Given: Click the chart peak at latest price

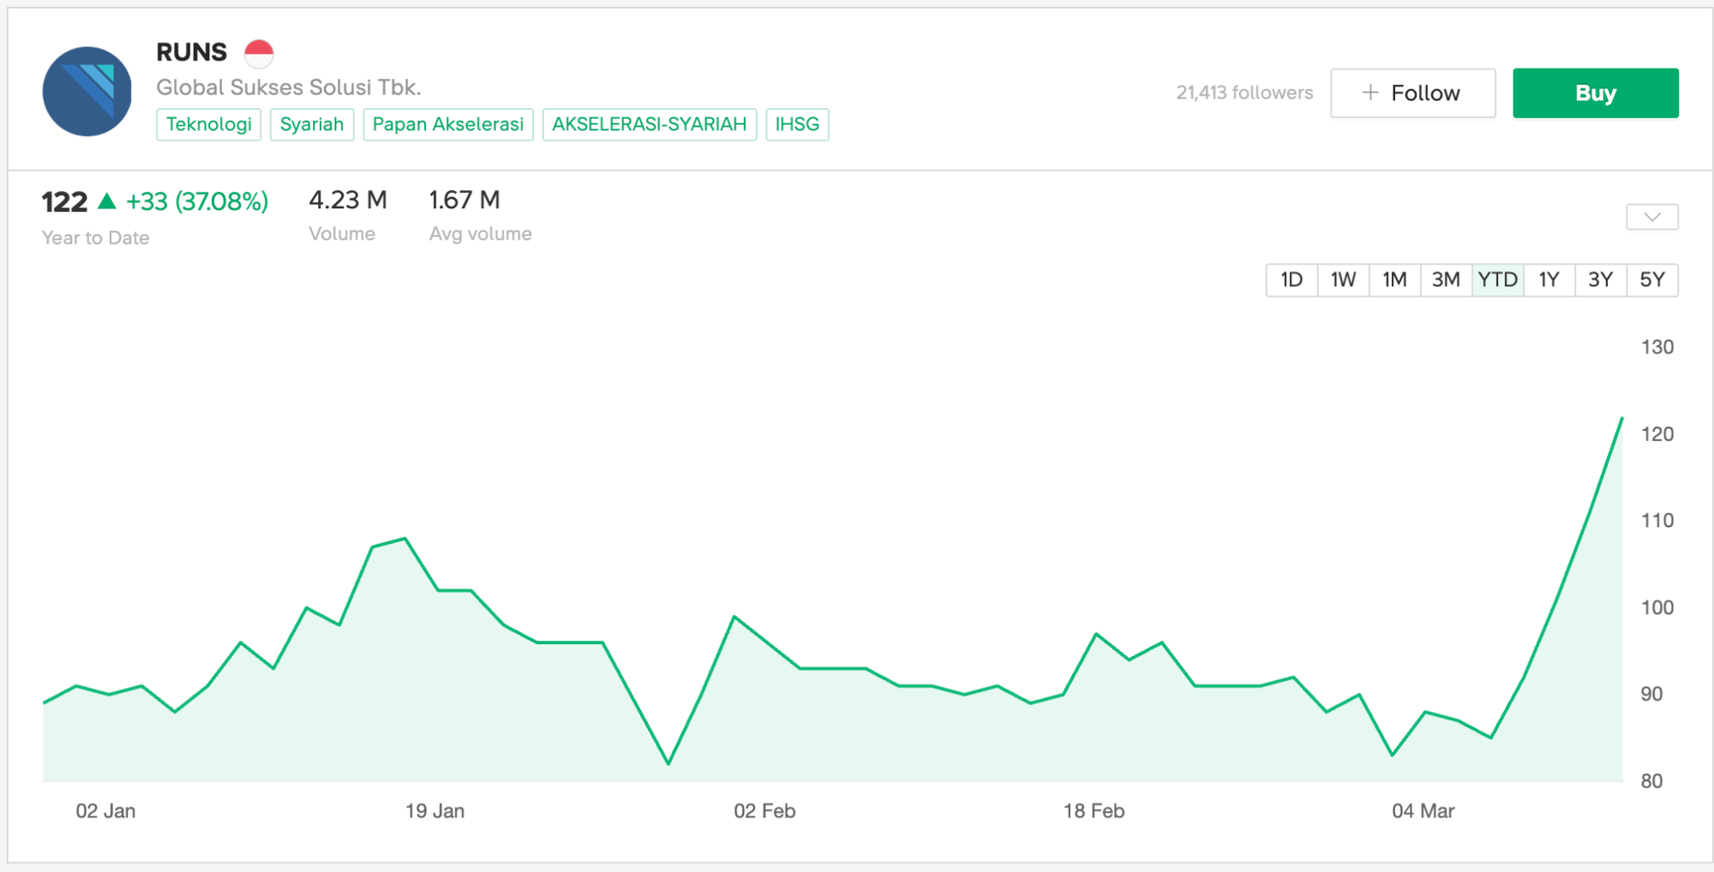Looking at the screenshot, I should [1621, 418].
